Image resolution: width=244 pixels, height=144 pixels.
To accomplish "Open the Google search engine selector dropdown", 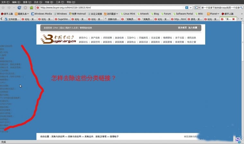I will [x=198, y=8].
